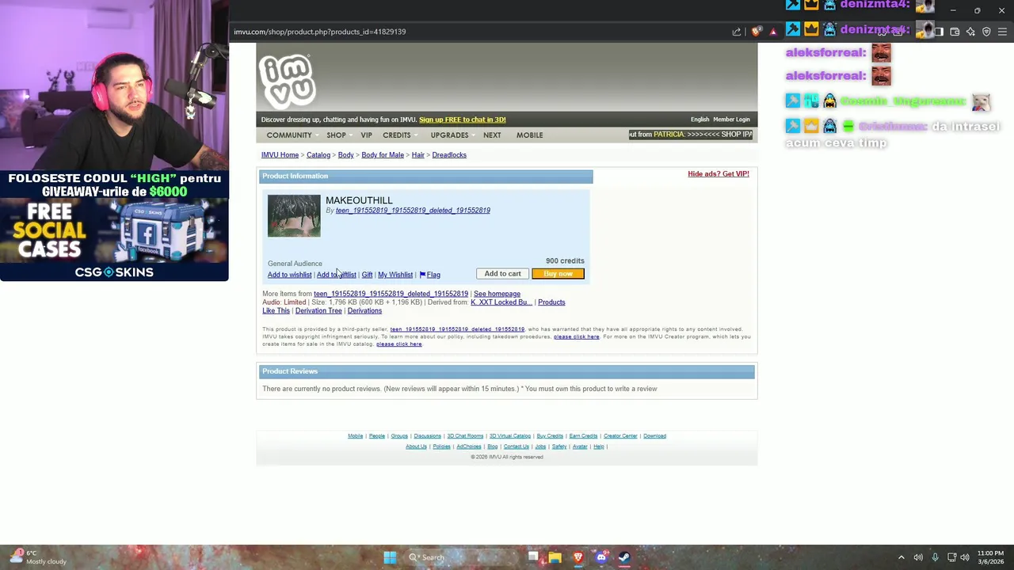Open K_XXT Locked Bu... derived product link
The width and height of the screenshot is (1014, 570).
[x=501, y=302]
